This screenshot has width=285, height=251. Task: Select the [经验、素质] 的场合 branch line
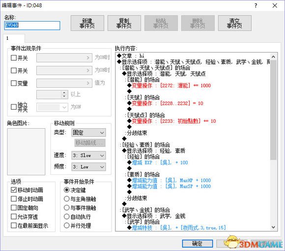(145, 145)
